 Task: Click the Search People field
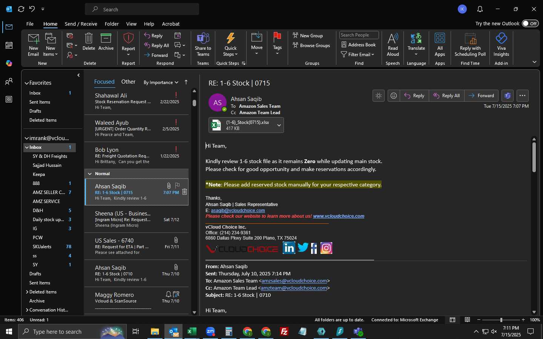click(359, 35)
